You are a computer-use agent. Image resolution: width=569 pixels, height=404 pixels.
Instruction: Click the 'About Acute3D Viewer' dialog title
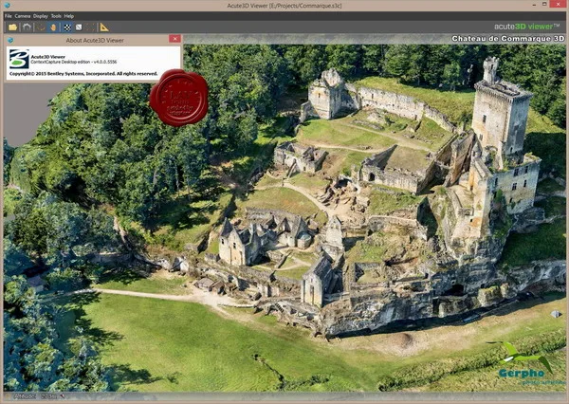click(95, 40)
